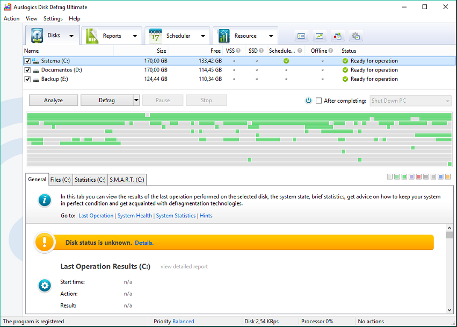Click the scrollbar up arrow in General panel

point(449,228)
